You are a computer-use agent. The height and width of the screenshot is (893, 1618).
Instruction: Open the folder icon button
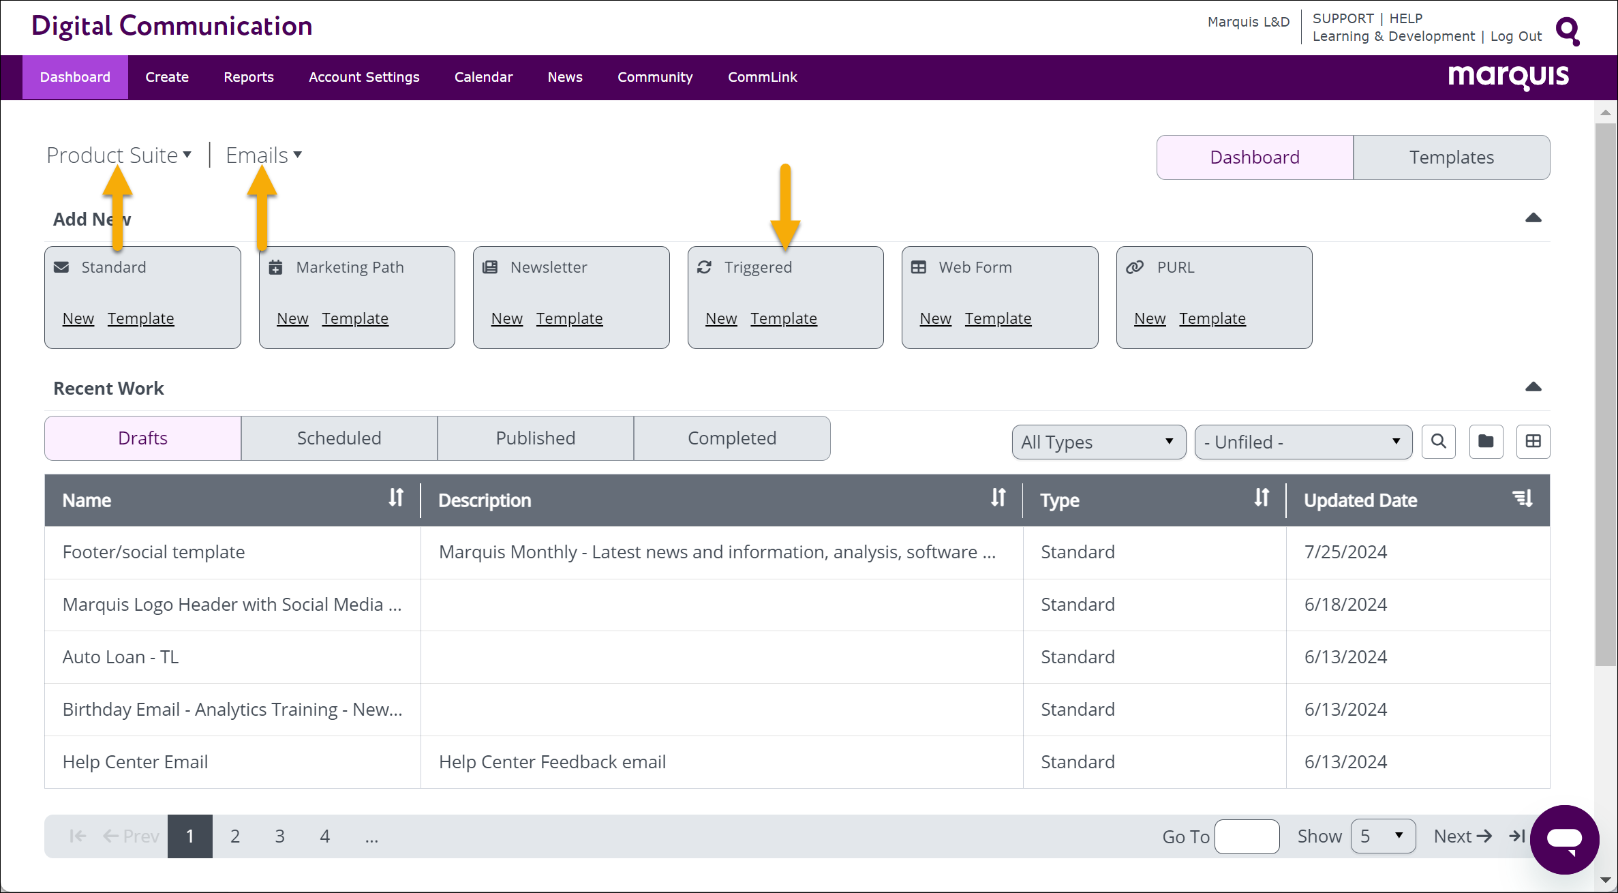1486,442
